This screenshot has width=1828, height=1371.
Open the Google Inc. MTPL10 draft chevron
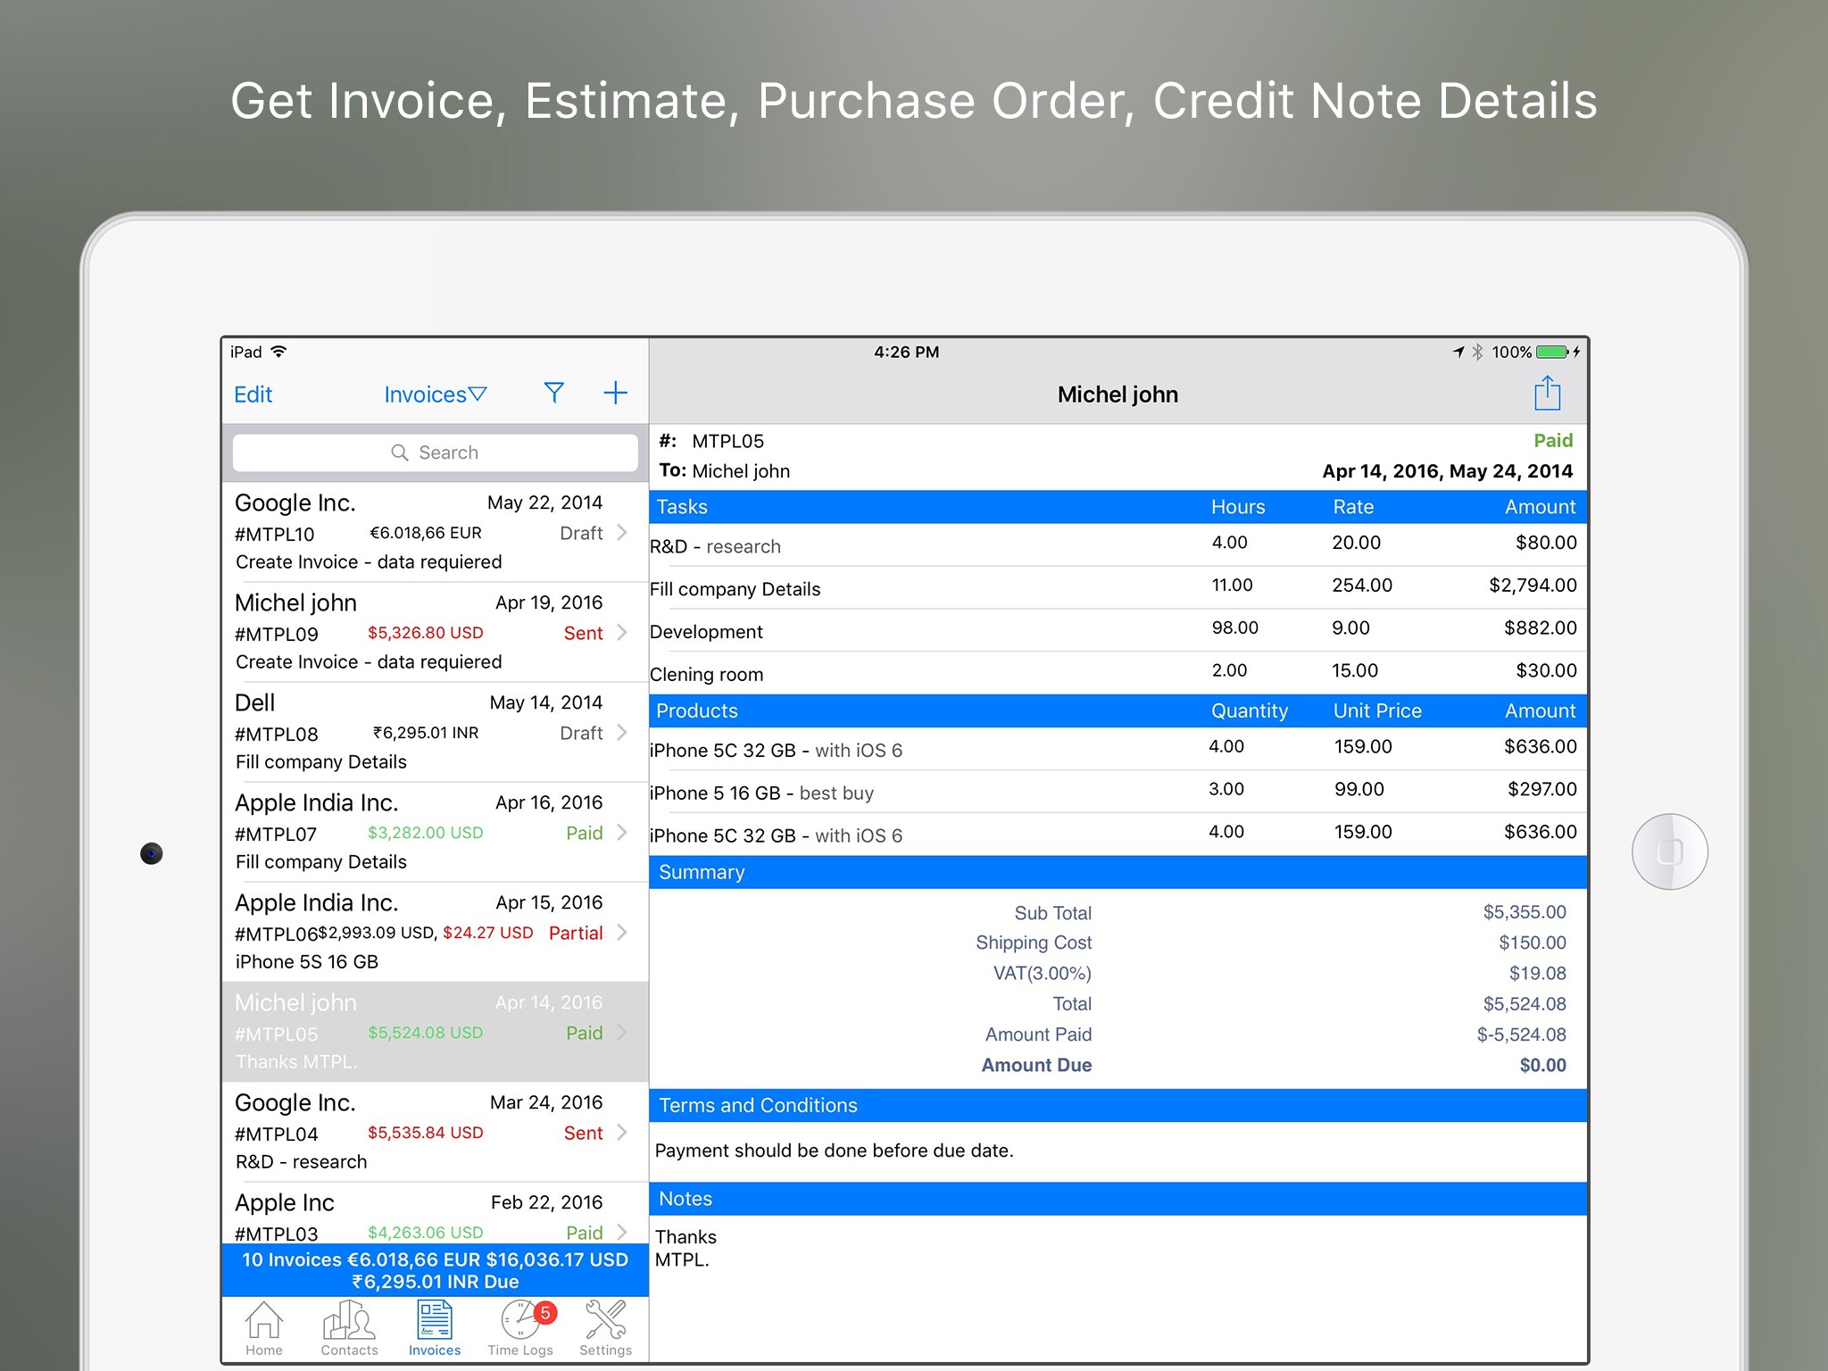click(x=622, y=533)
